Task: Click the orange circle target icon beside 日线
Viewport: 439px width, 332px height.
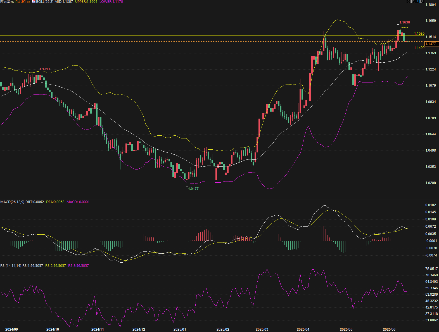Action: click(x=29, y=2)
